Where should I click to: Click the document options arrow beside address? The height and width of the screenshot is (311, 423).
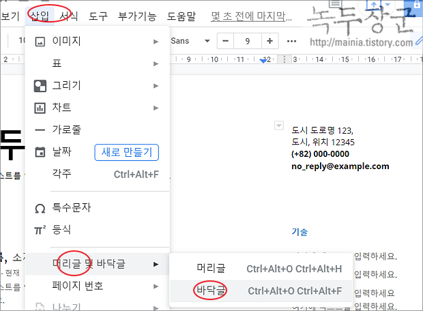[x=279, y=125]
